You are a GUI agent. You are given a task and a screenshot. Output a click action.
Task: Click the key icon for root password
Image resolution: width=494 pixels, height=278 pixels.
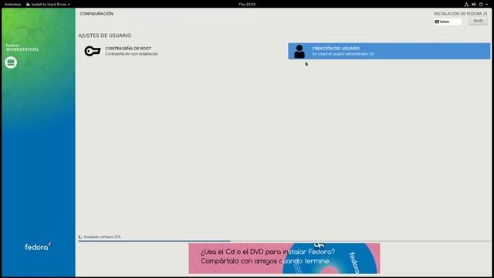93,51
